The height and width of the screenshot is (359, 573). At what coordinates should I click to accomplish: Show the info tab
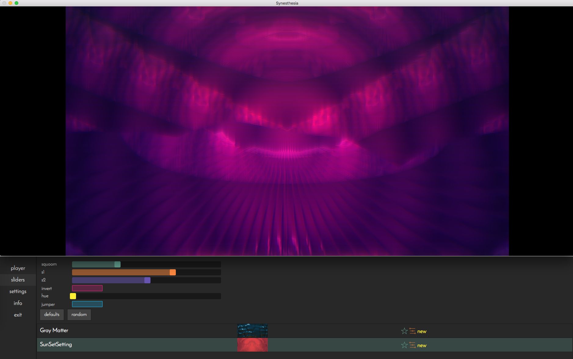pyautogui.click(x=18, y=303)
